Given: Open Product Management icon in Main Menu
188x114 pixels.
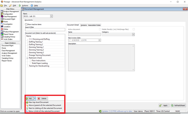Looking at the screenshot, I should (x=2, y=32).
